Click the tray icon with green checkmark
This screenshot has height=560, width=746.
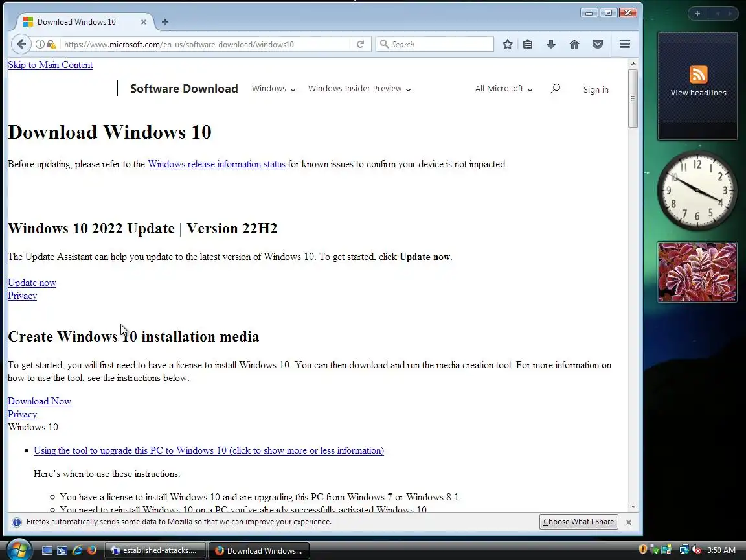(654, 550)
